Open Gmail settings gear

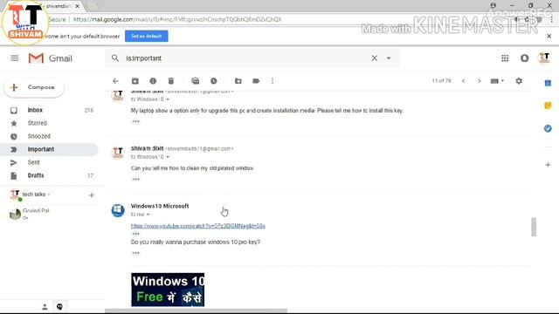(x=519, y=81)
